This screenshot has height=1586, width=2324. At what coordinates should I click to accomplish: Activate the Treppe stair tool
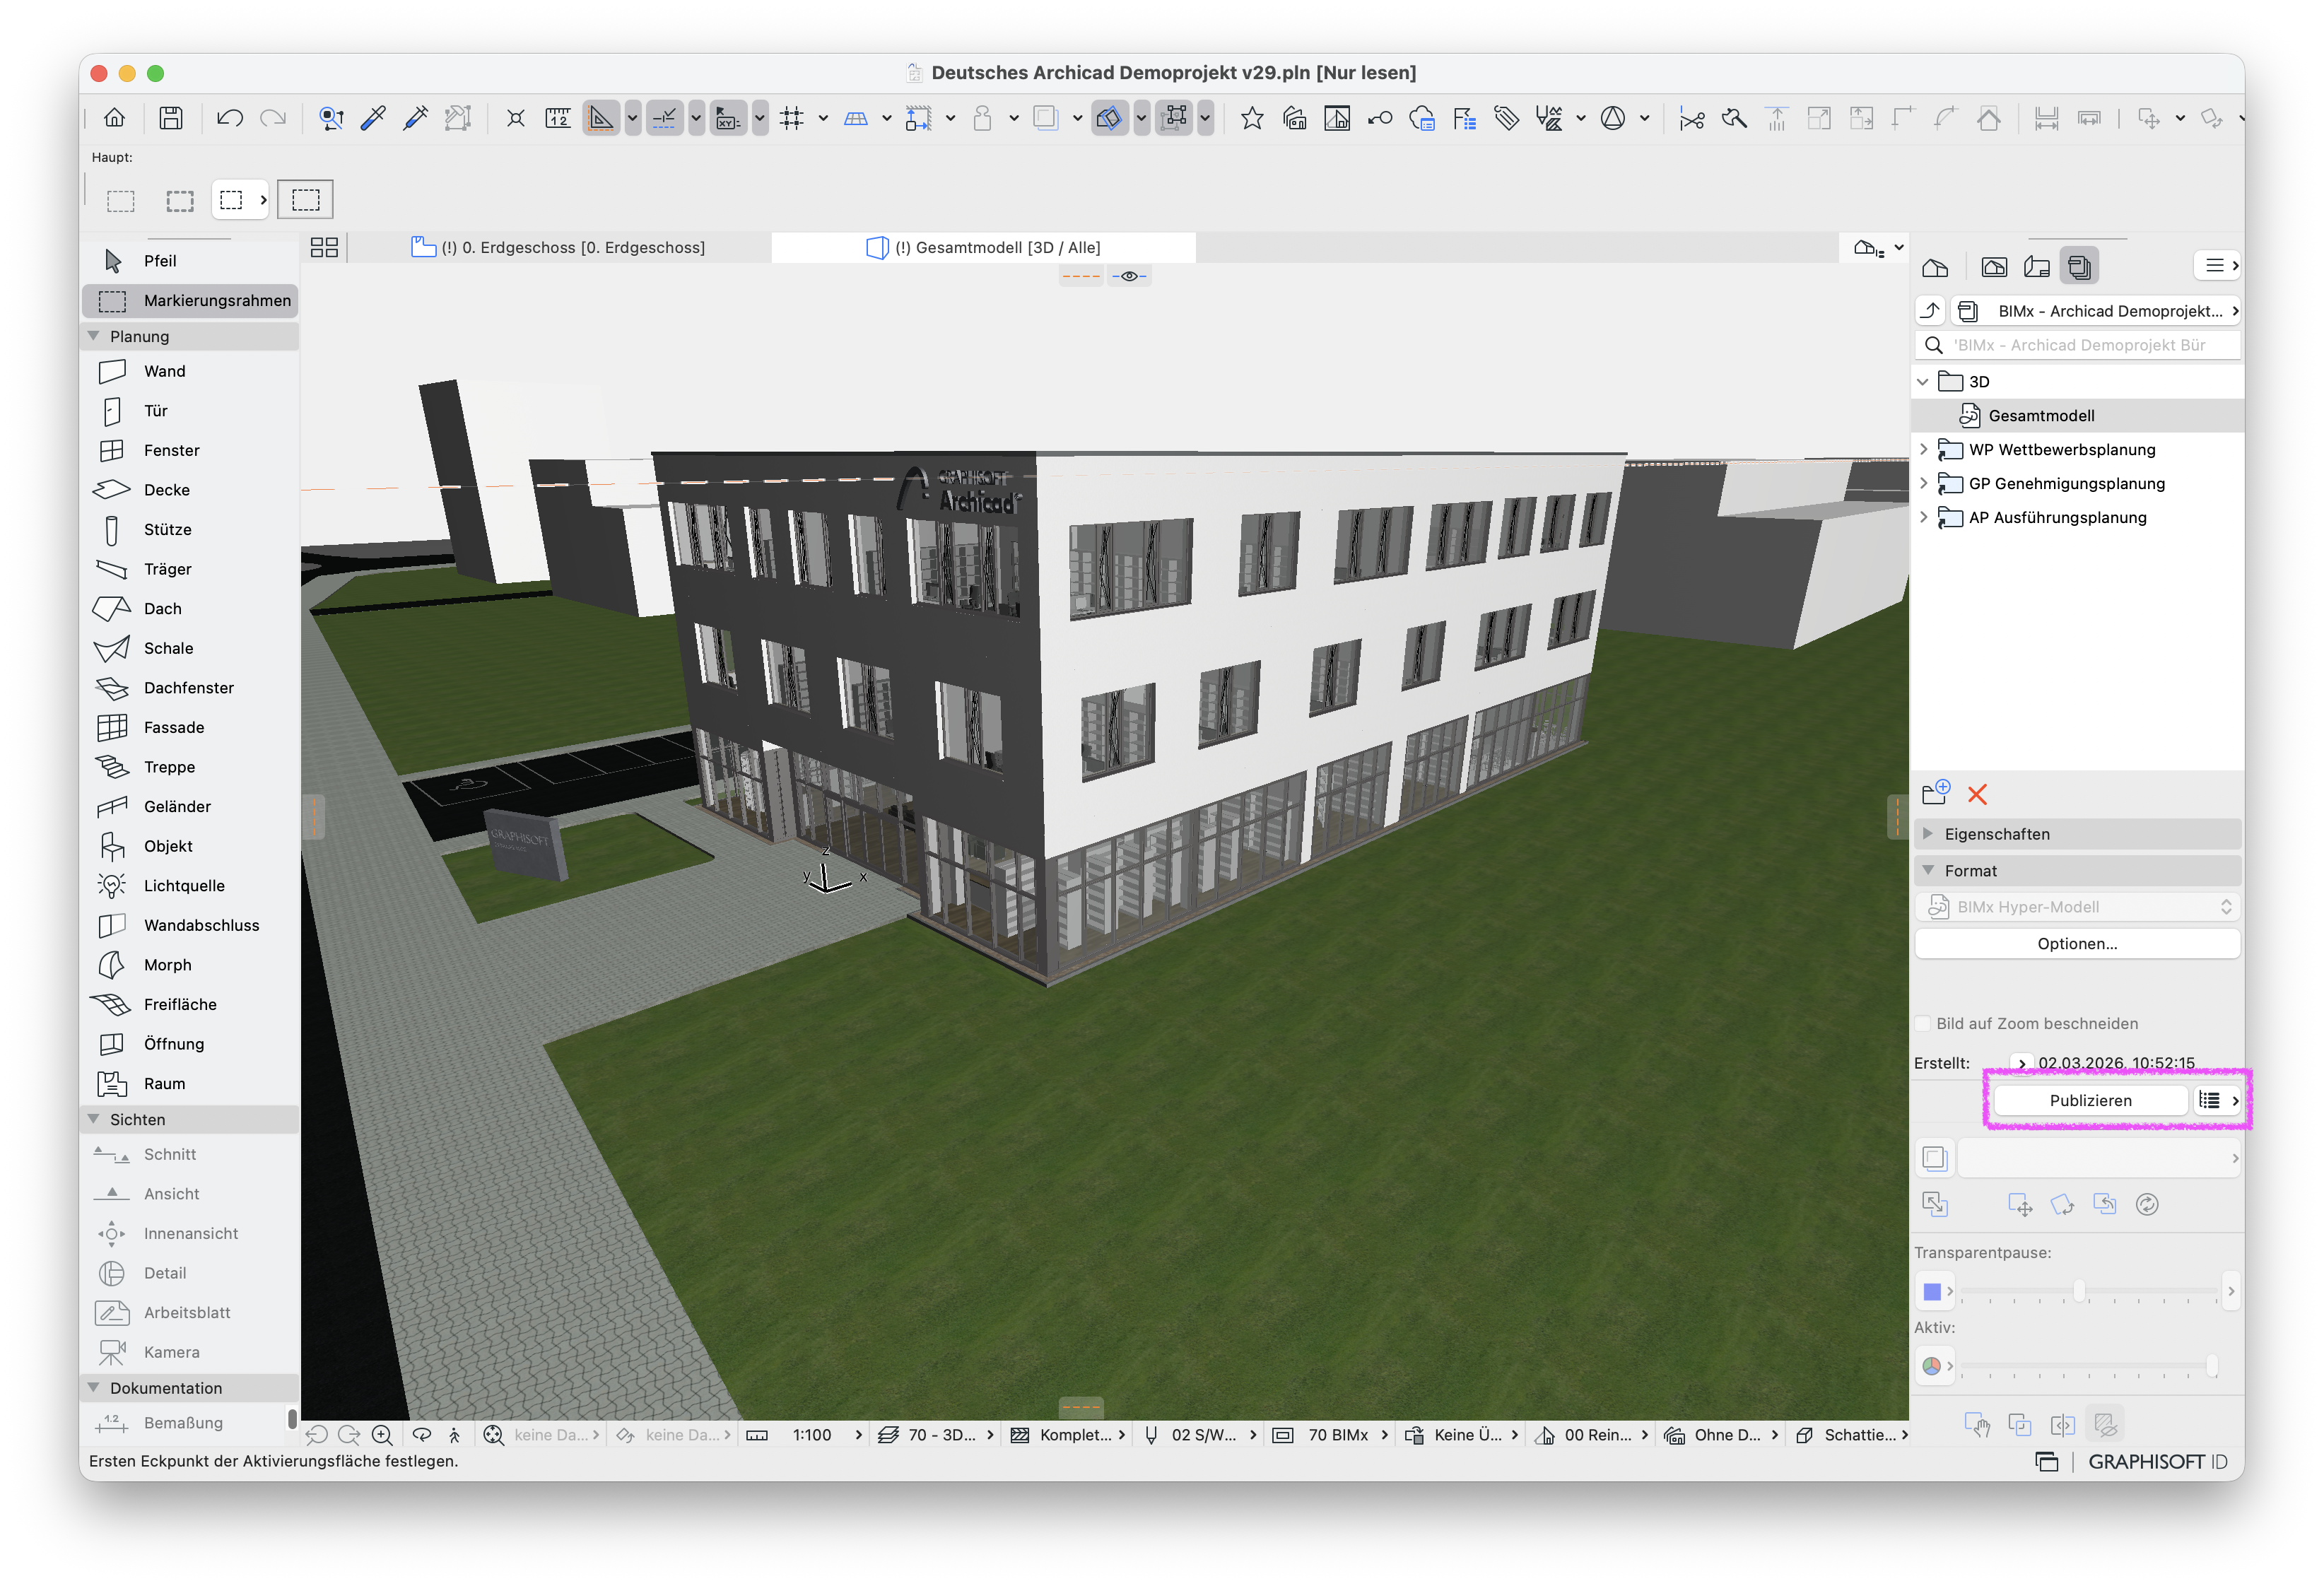click(189, 768)
